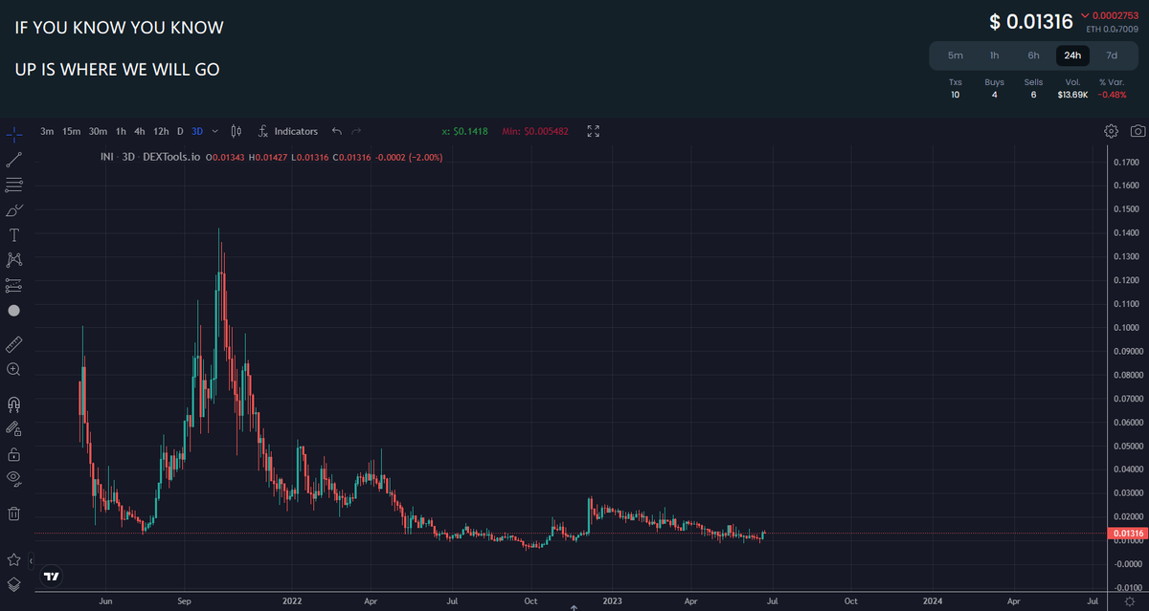The image size is (1149, 611).
Task: Select the trend line drawing tool
Action: coord(13,159)
